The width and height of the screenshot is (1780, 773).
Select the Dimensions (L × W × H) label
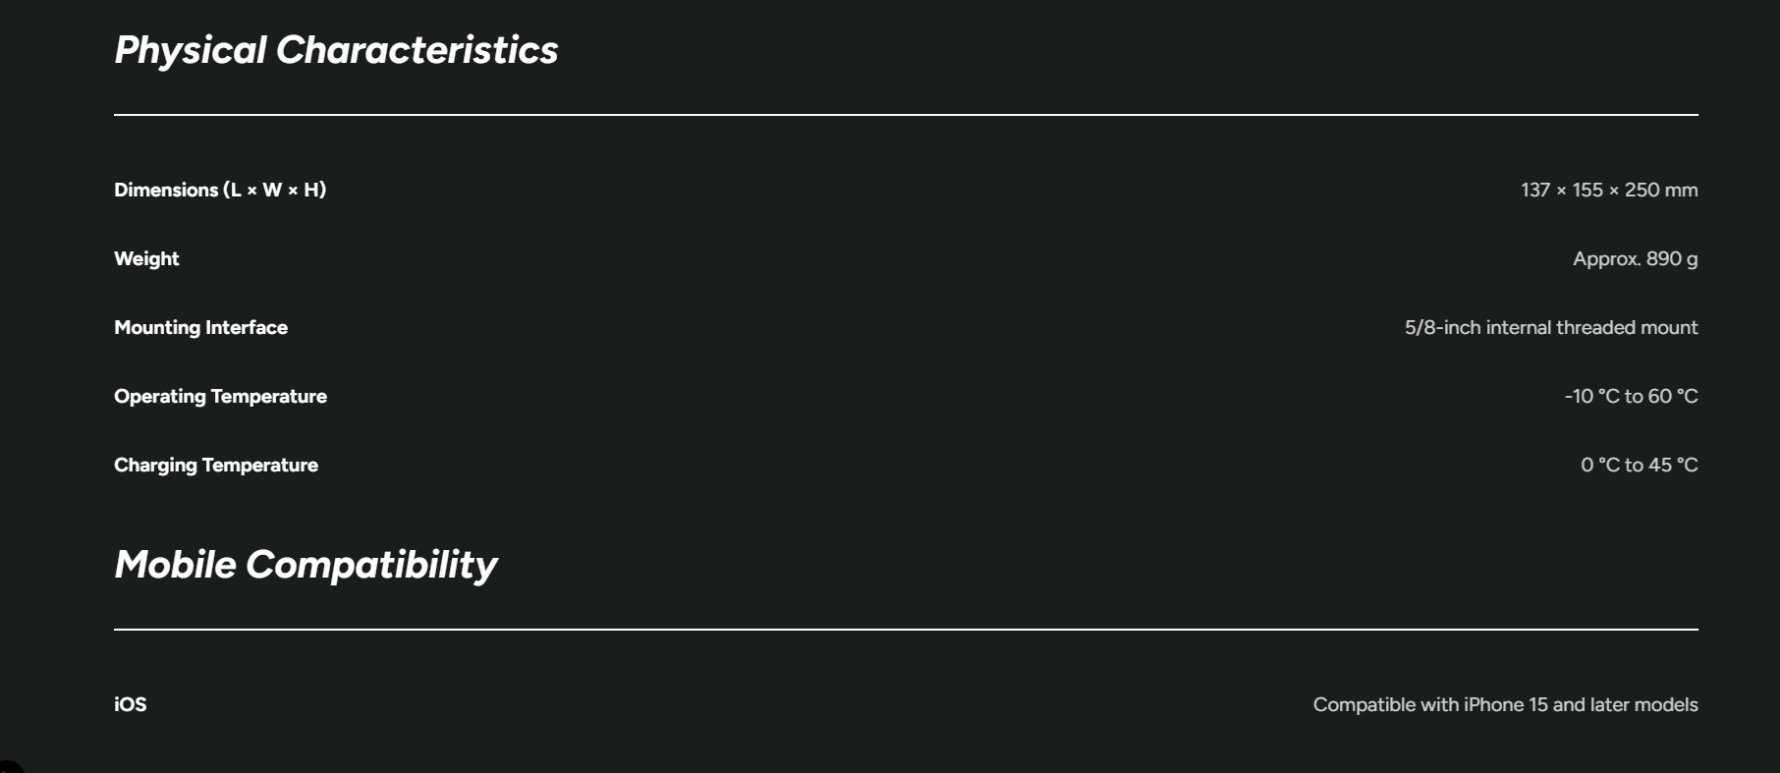pos(220,190)
